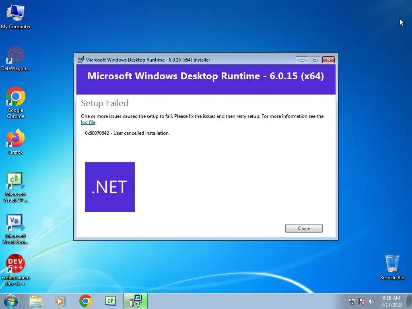The image size is (412, 309).
Task: Click the volume speaker tray icon
Action: [371, 301]
